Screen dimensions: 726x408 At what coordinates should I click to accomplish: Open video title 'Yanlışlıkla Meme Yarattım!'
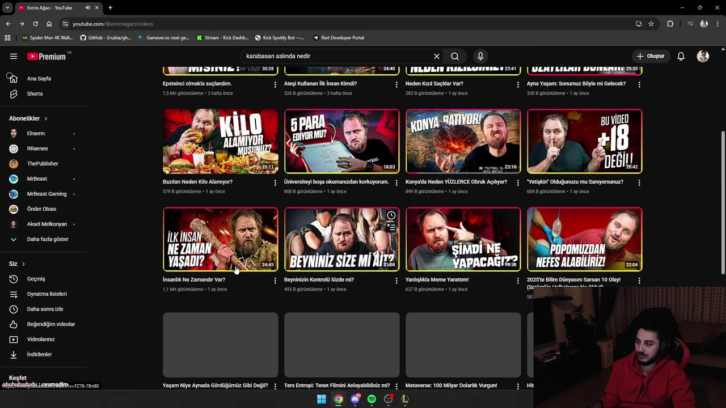point(437,279)
